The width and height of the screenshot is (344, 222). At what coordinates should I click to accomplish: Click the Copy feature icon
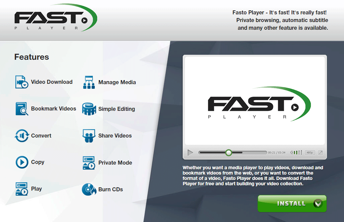pyautogui.click(x=22, y=162)
